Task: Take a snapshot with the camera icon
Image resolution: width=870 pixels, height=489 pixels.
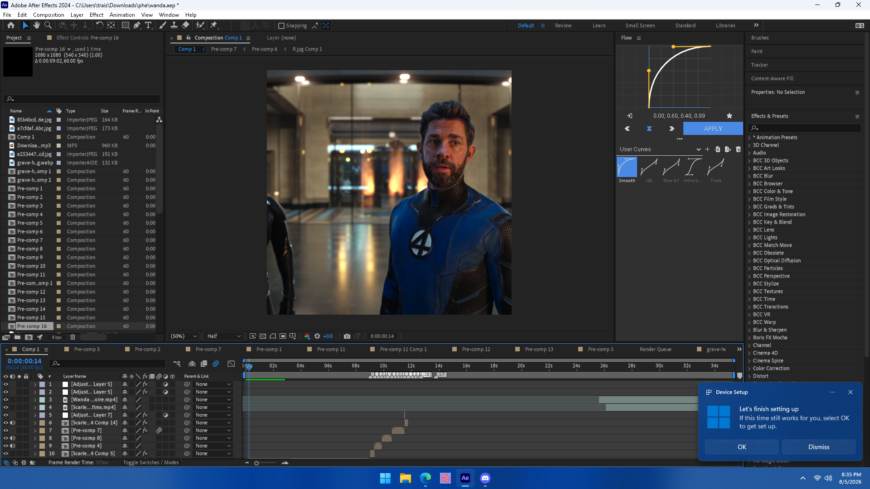Action: (x=347, y=336)
